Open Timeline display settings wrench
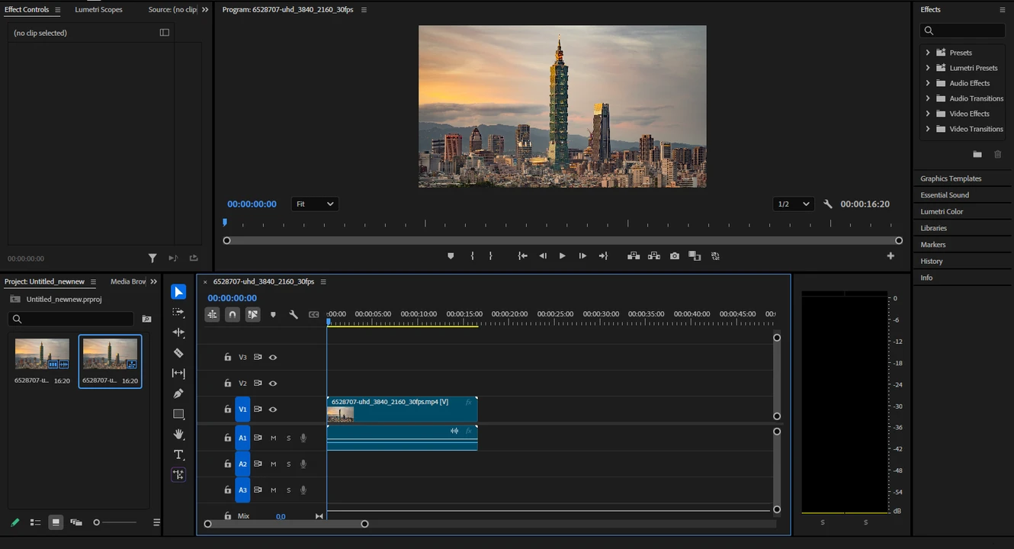The image size is (1014, 549). point(294,314)
